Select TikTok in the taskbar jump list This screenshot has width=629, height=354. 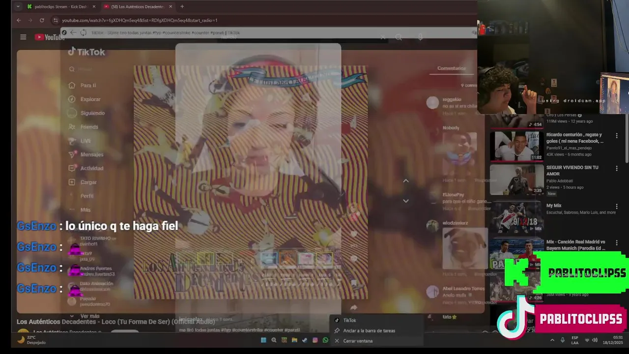pyautogui.click(x=376, y=320)
